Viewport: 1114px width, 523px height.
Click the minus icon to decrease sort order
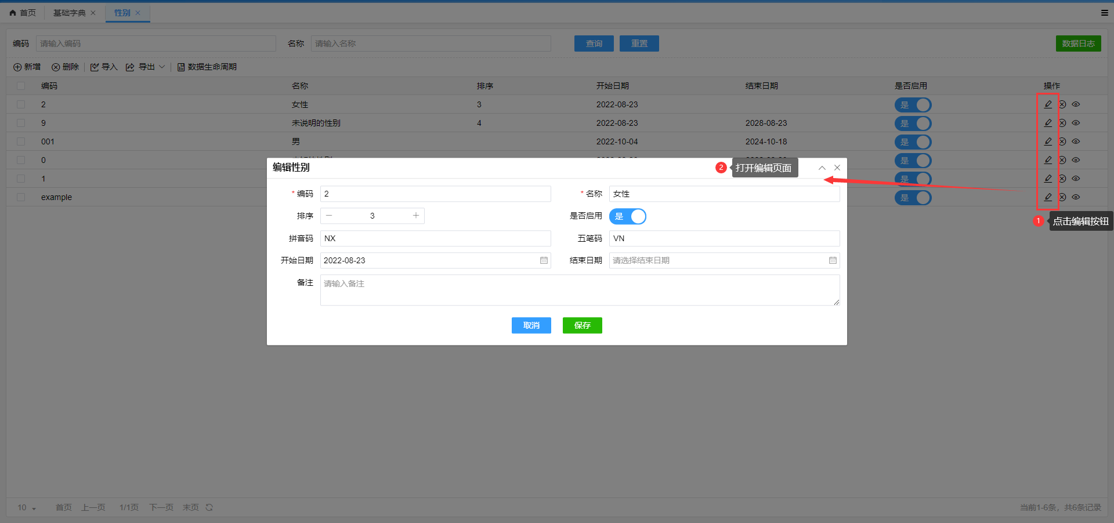pos(329,216)
